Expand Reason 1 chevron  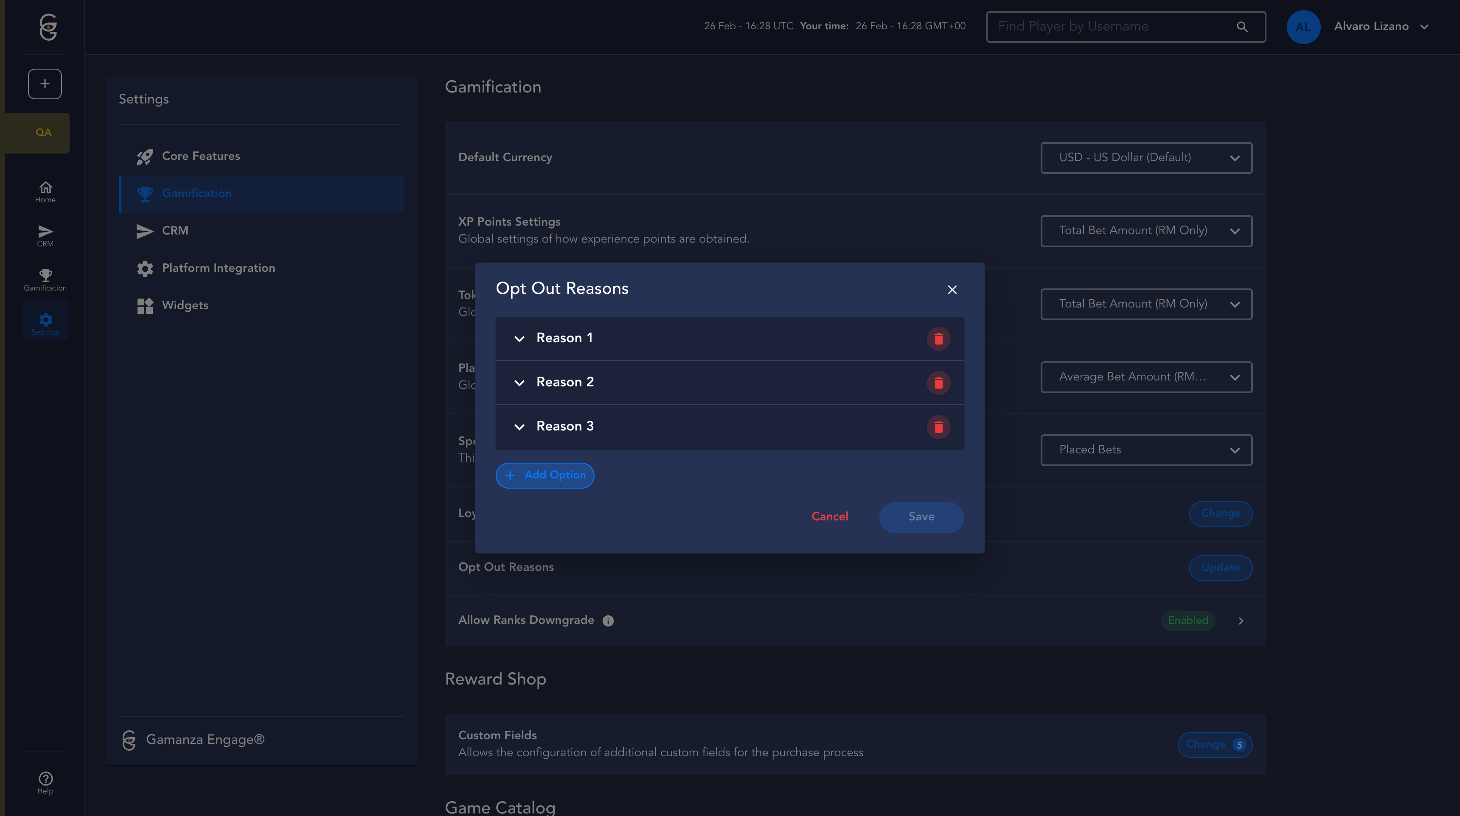tap(519, 338)
